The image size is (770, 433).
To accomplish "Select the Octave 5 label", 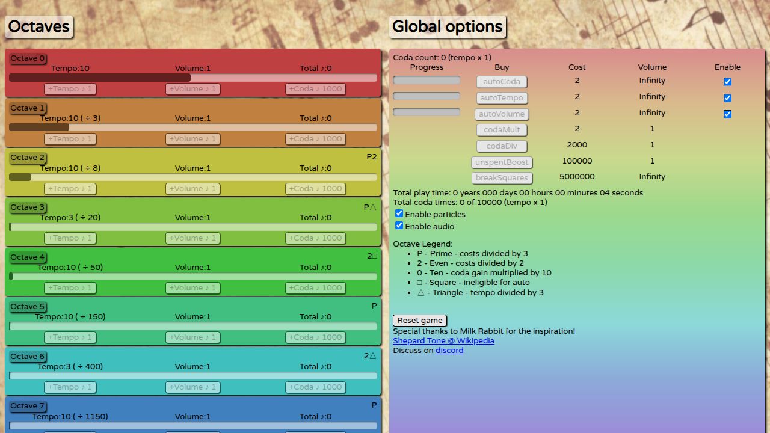I will [28, 307].
